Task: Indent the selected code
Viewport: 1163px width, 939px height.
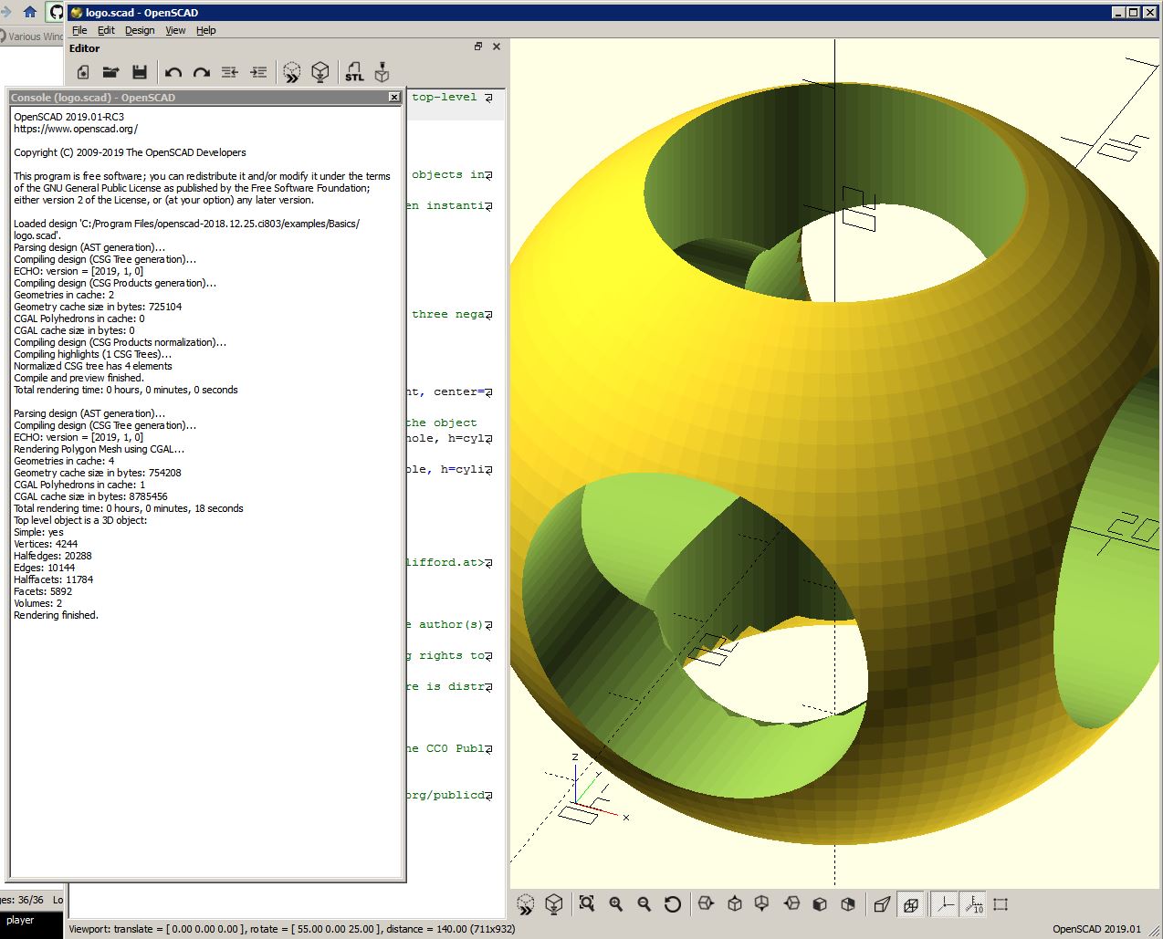Action: pyautogui.click(x=258, y=72)
